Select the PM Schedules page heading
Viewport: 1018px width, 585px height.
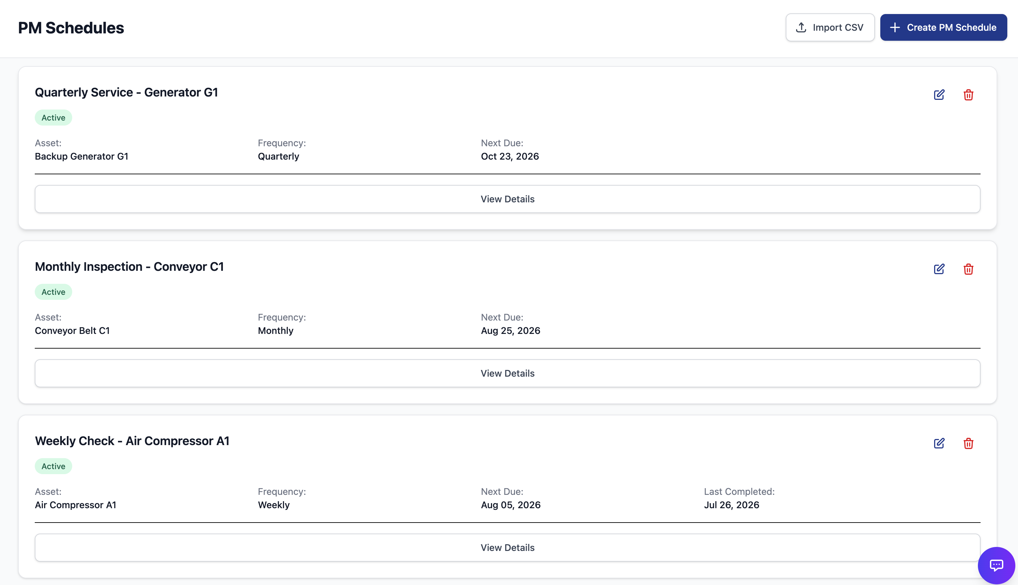(x=71, y=28)
